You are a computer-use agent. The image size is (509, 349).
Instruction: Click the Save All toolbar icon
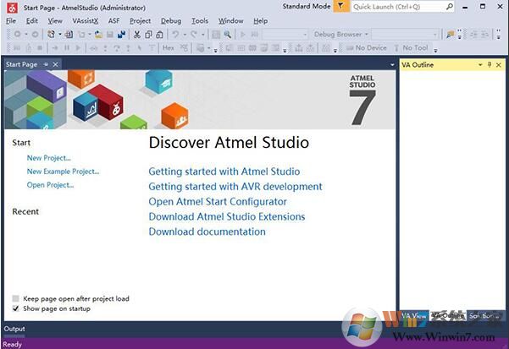tap(121, 34)
